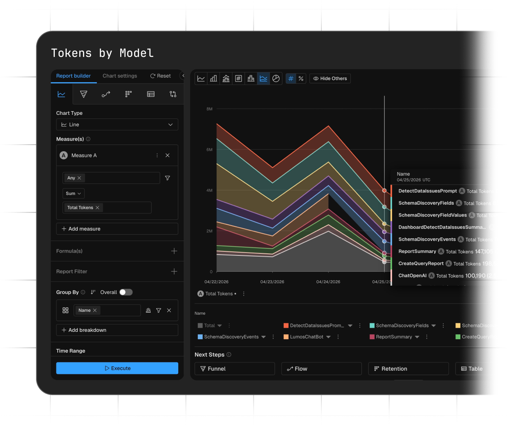This screenshot has width=507, height=425.
Task: Switch chart to grouped column icon
Action: [x=251, y=78]
